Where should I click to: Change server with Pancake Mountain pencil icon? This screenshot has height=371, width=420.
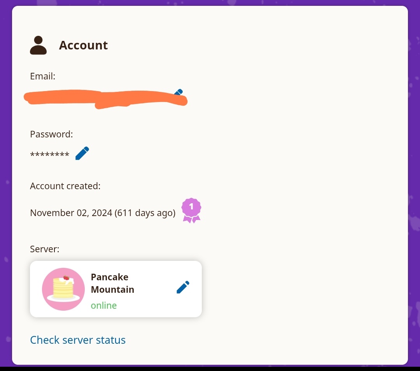183,287
